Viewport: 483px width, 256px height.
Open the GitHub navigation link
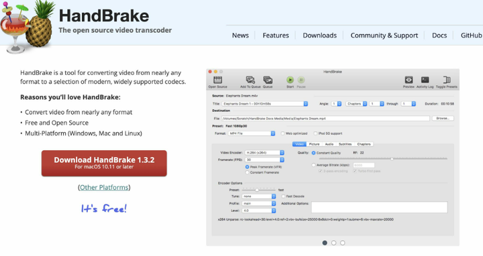(472, 36)
